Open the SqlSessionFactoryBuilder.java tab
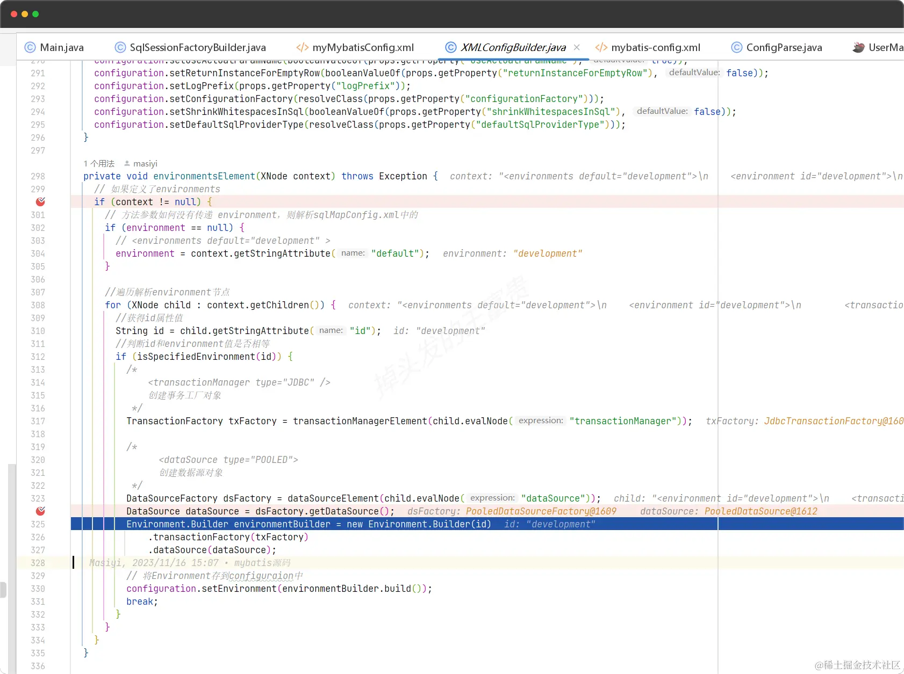Image resolution: width=904 pixels, height=674 pixels. tap(191, 47)
